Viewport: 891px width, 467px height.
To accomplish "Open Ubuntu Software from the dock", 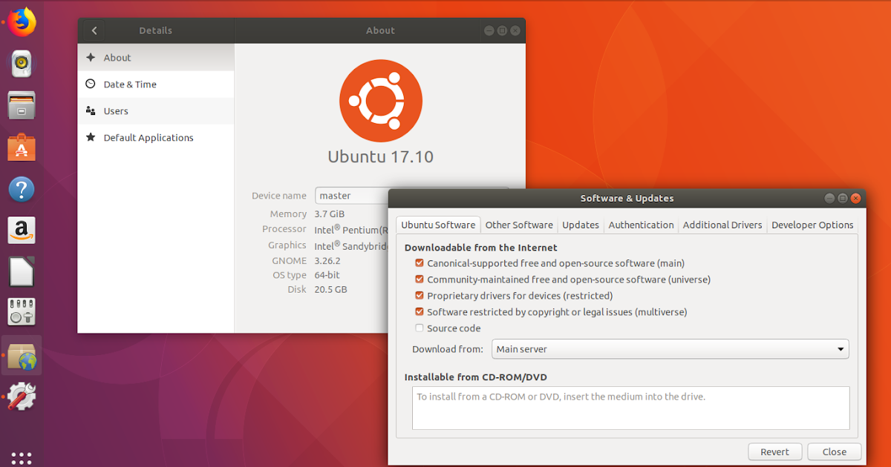I will tap(21, 146).
